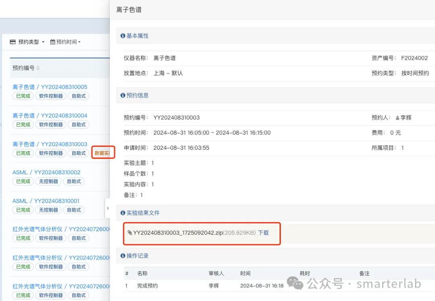435x301 pixels.
Task: Click the info icon beside 实验结果文件
Action: (122, 213)
